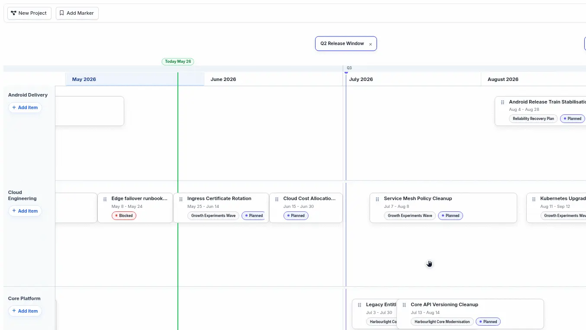Click the Jun 15 - Jun 30 date range
The height and width of the screenshot is (330, 586).
click(x=299, y=207)
